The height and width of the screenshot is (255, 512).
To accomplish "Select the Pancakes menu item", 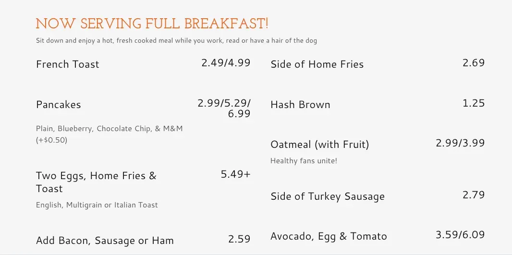I will (x=59, y=105).
